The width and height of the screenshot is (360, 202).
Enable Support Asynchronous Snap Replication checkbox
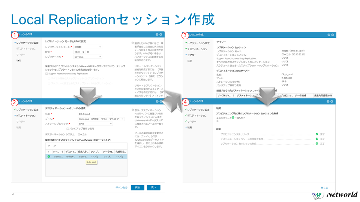[46, 74]
